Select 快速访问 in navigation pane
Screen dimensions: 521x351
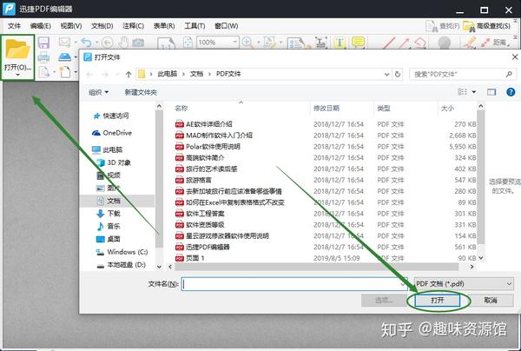tap(115, 116)
